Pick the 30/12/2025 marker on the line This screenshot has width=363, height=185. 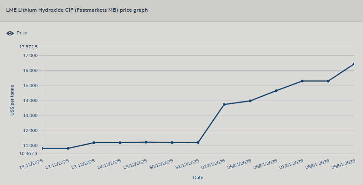pyautogui.click(x=172, y=143)
